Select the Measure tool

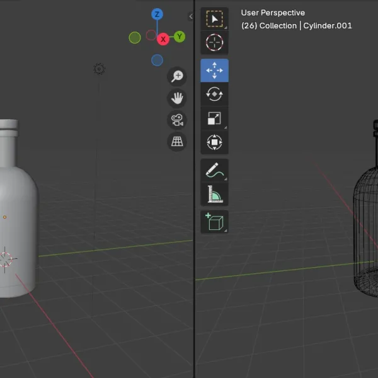pos(214,194)
